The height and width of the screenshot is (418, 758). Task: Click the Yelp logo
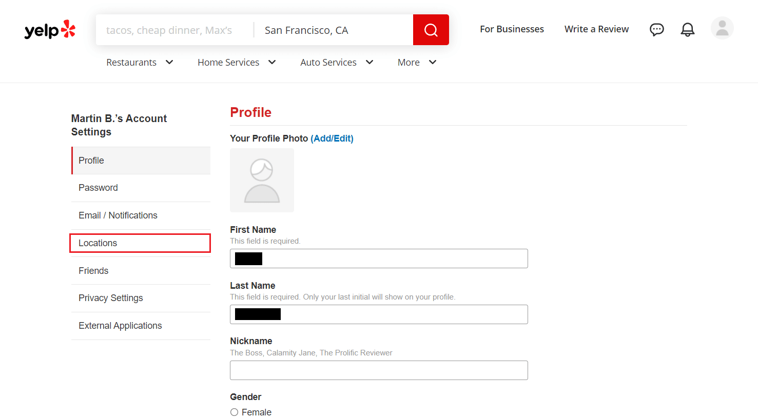[x=49, y=29]
